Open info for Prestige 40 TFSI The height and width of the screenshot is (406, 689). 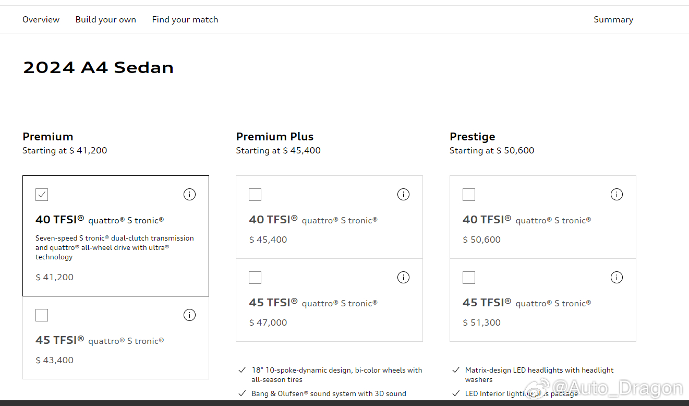[617, 195]
